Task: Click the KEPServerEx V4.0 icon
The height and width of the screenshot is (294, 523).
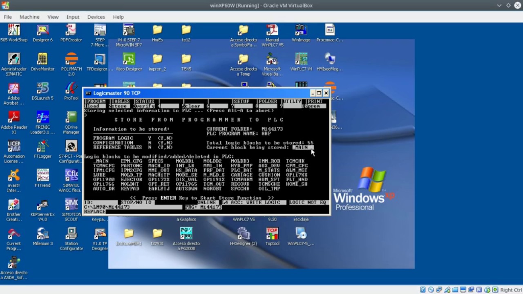Action: coord(42,209)
